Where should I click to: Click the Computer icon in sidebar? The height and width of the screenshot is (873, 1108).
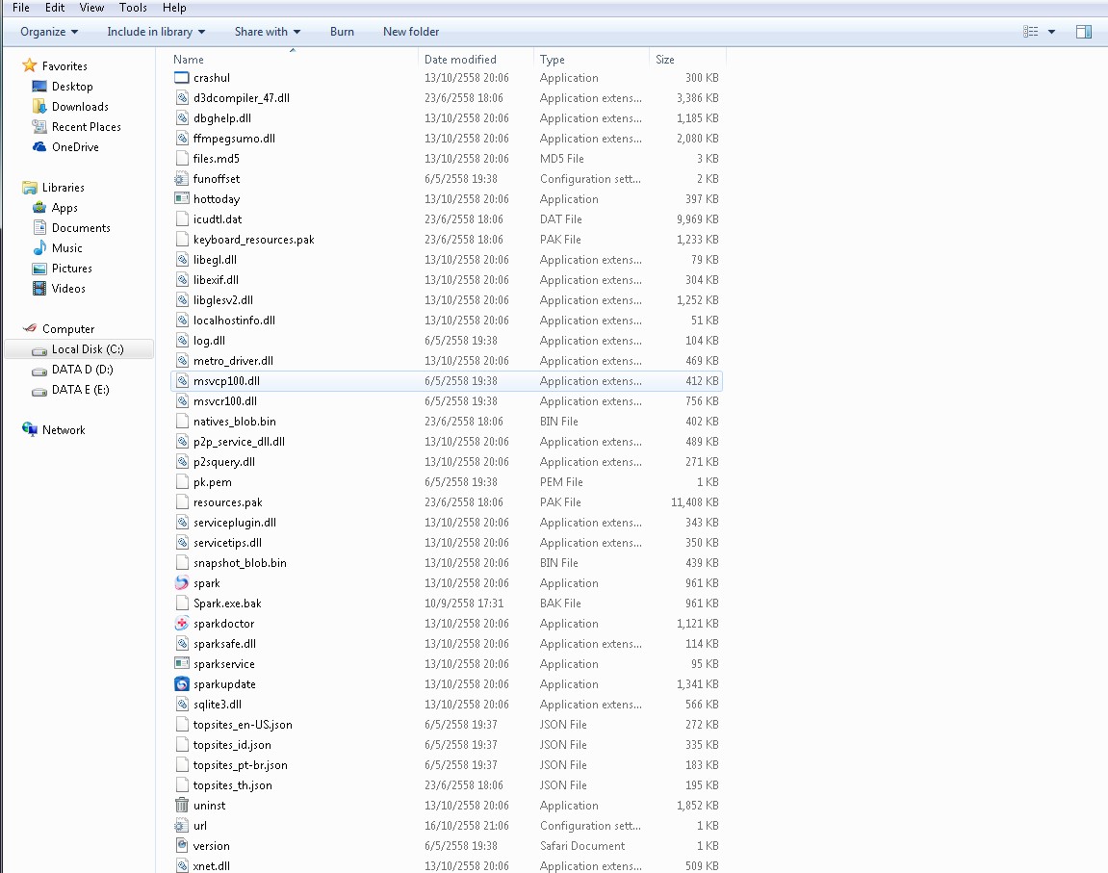click(29, 328)
